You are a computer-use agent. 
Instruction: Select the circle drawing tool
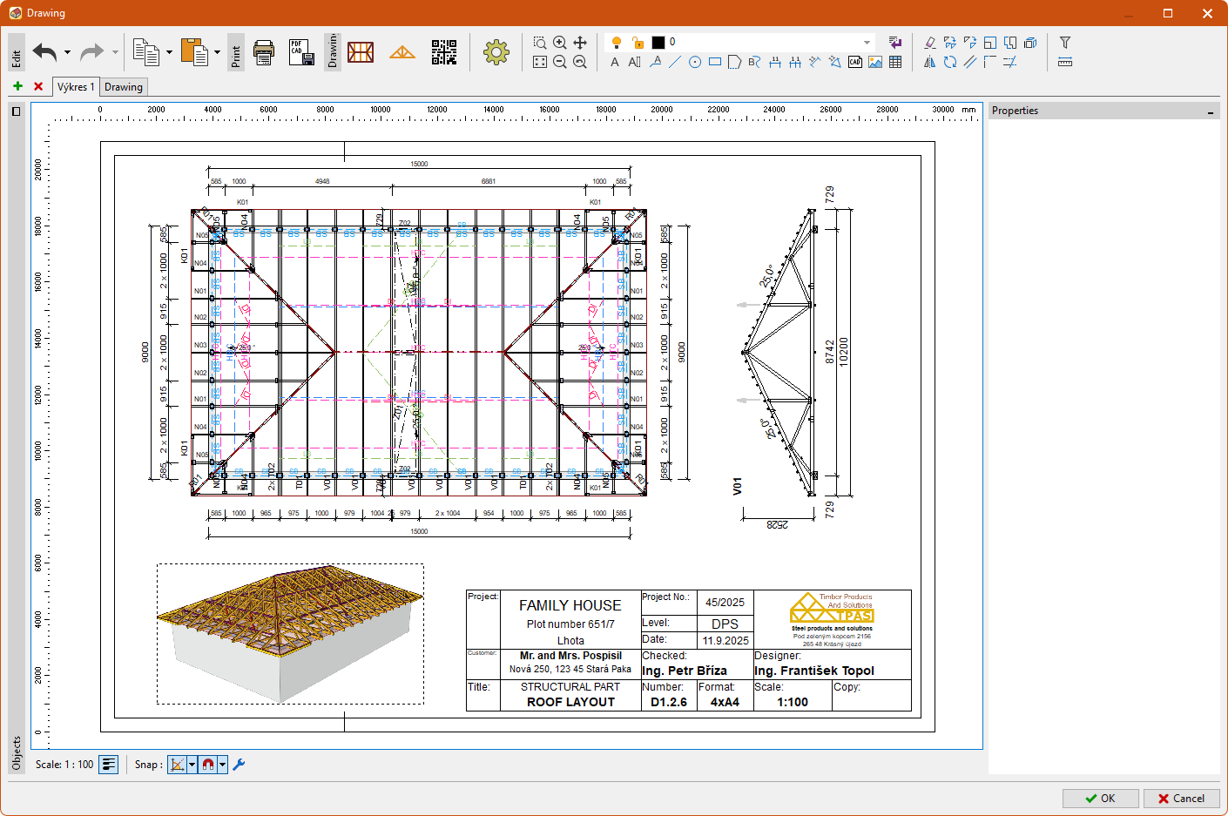pos(695,62)
